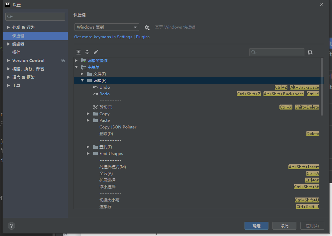
Task: Open search options via magnifier in search field
Action: 253,52
